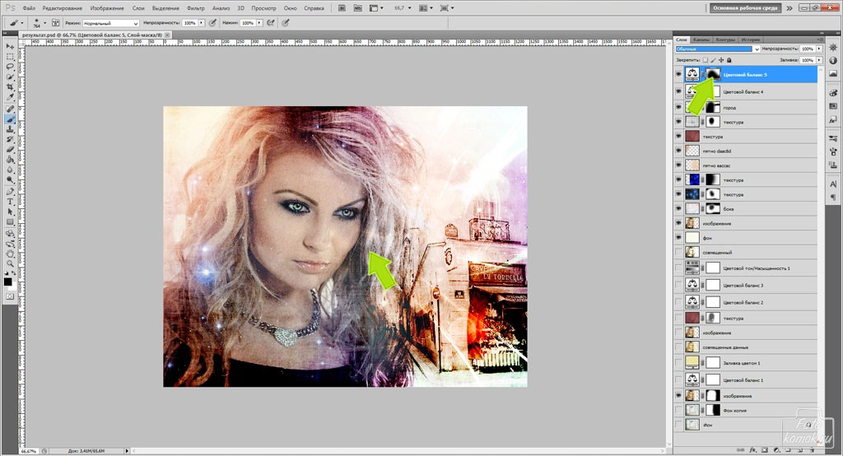The width and height of the screenshot is (843, 456).
Task: Select the Brush tool in toolbox
Action: 10,119
